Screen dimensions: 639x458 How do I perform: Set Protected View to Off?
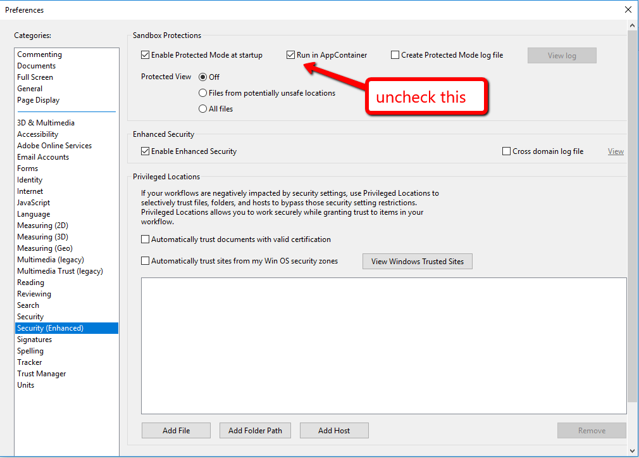(x=203, y=77)
